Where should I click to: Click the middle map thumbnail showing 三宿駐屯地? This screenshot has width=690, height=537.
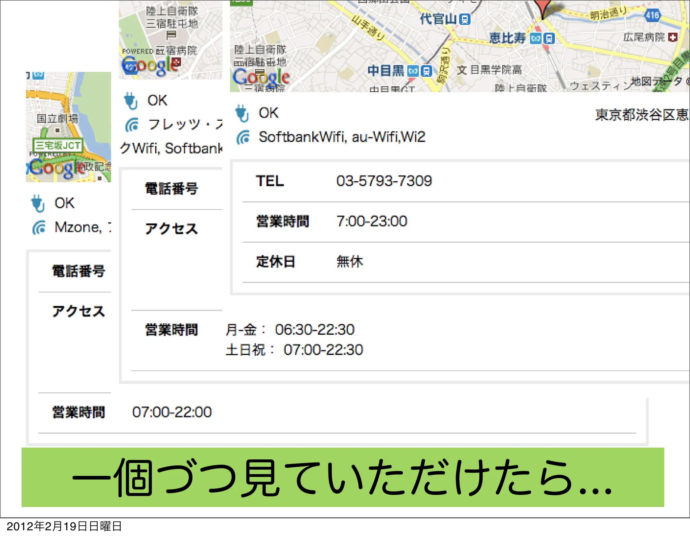[x=170, y=40]
